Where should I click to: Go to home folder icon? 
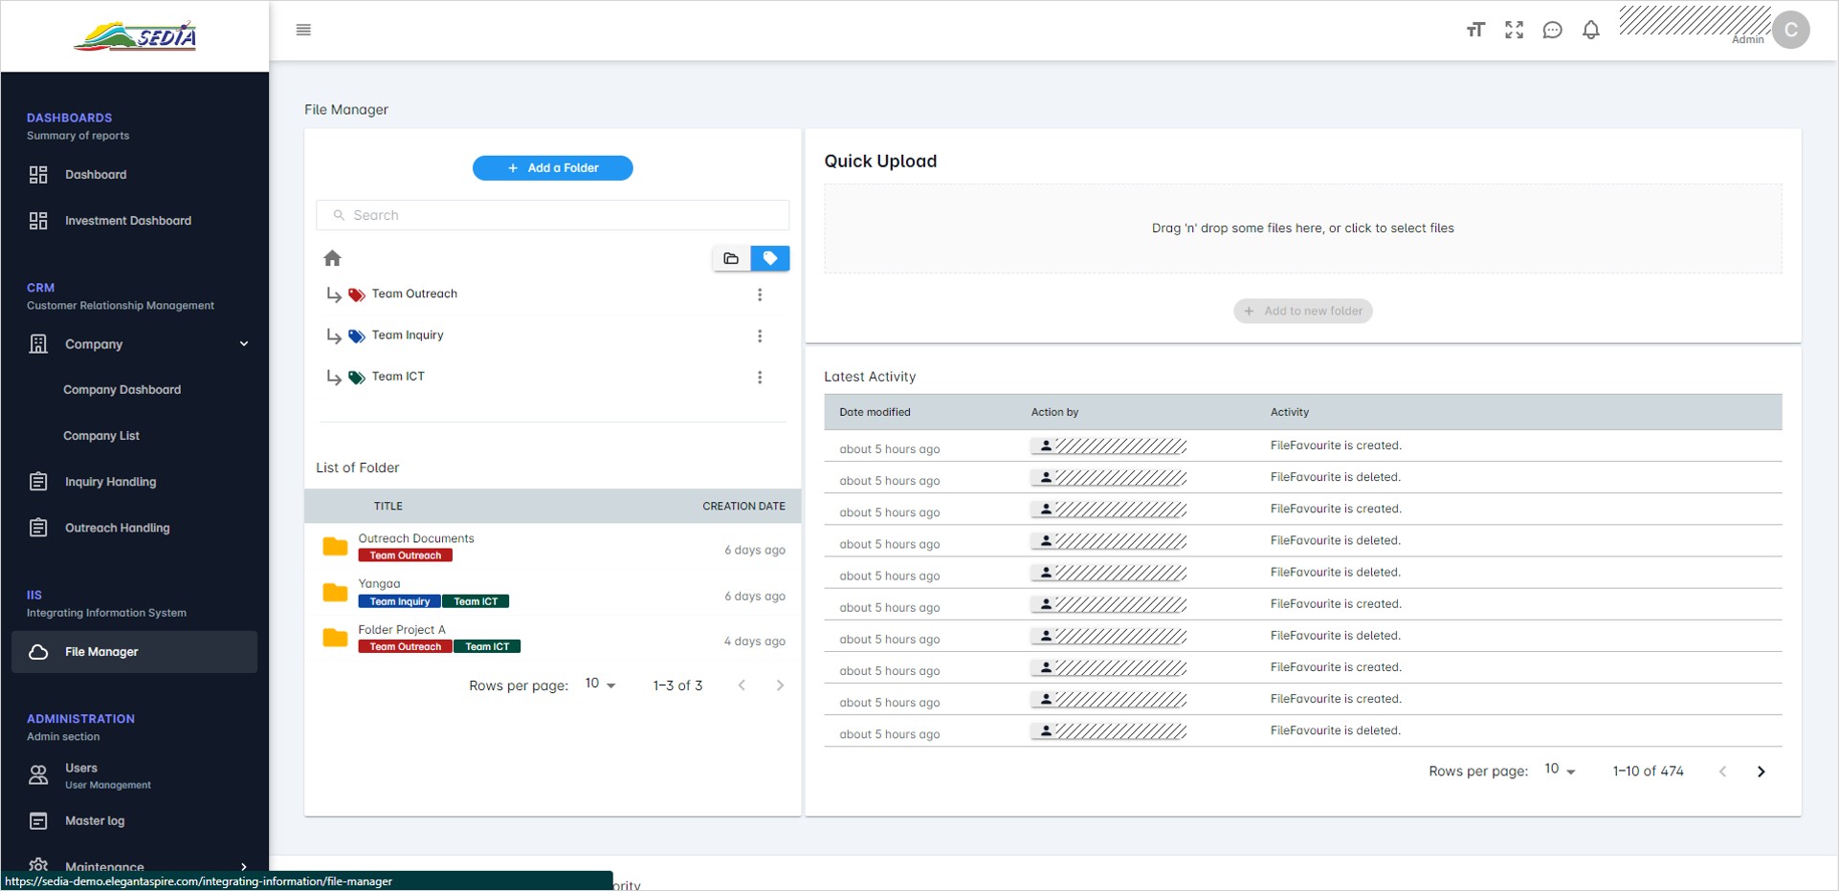332,258
